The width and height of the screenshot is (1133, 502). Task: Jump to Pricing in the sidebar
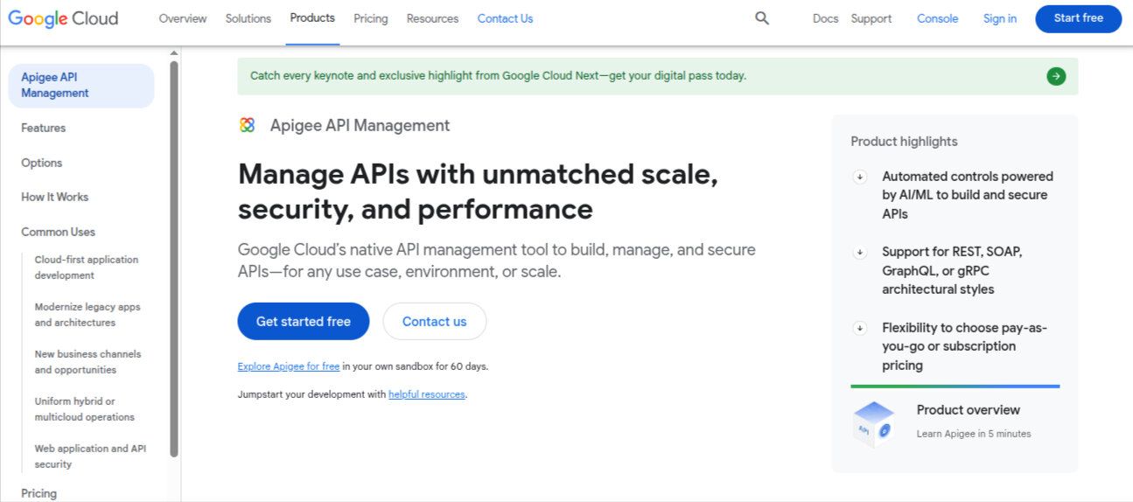39,493
